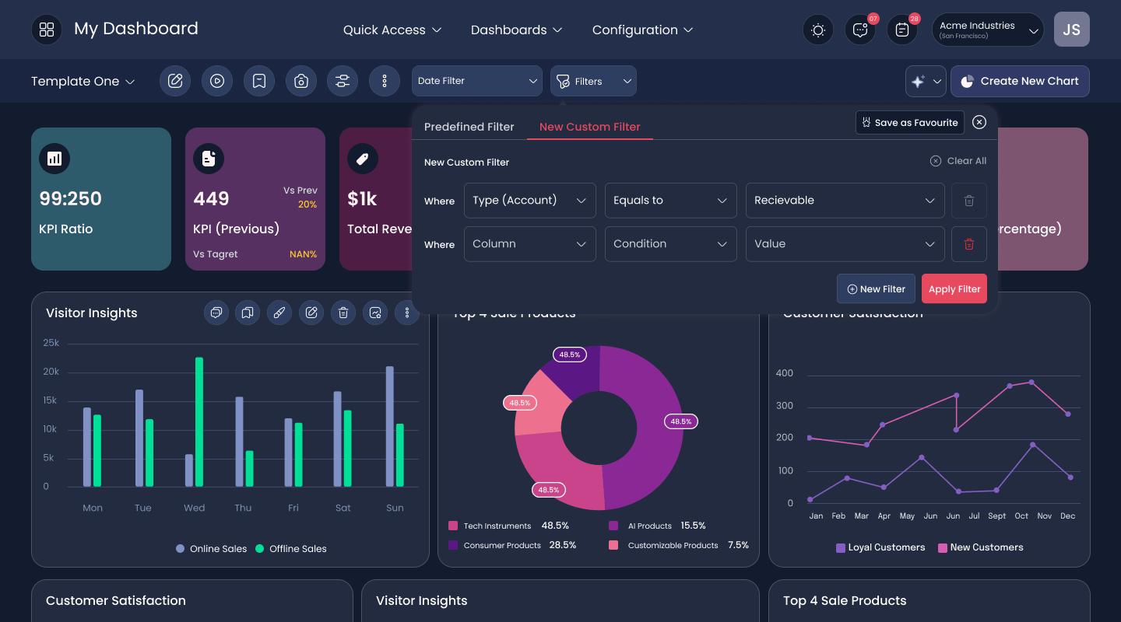Switch to the Predefined Filter tab
This screenshot has width=1121, height=622.
(x=469, y=127)
